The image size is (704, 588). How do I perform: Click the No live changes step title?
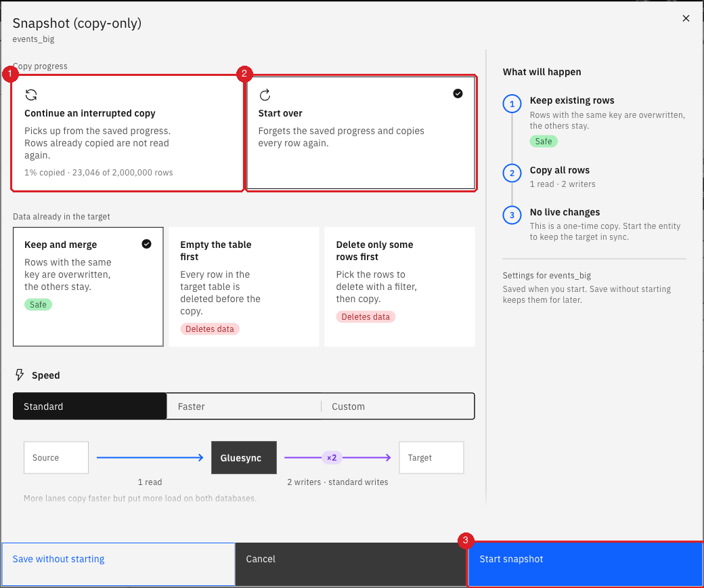pyautogui.click(x=565, y=212)
